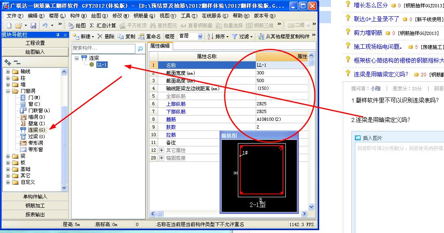The width and height of the screenshot is (444, 233).
Task: Expand the 柱 folder
Action: (x=8, y=78)
